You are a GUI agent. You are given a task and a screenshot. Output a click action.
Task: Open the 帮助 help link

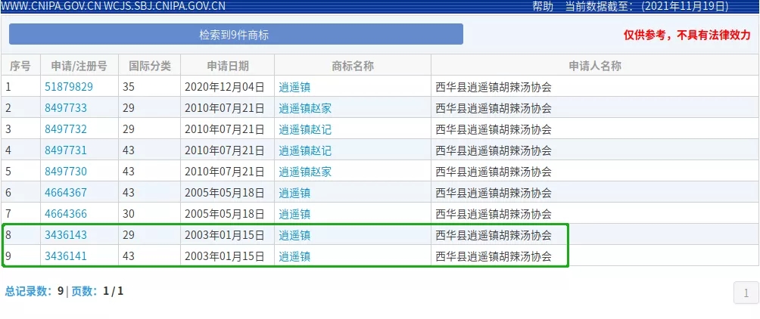(x=543, y=6)
